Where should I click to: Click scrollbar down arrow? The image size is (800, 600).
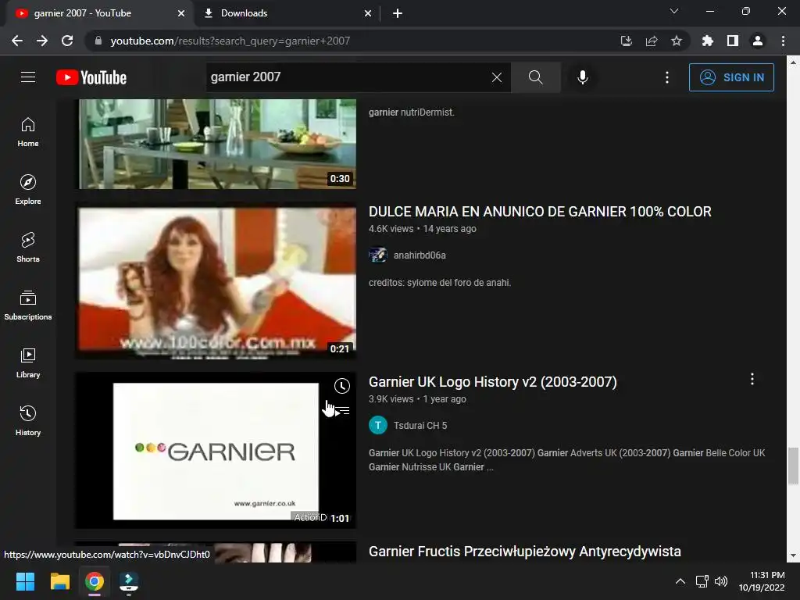click(x=792, y=555)
